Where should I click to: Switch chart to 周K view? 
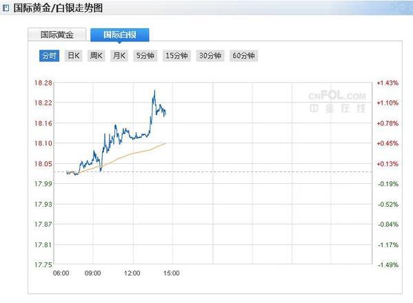[96, 56]
